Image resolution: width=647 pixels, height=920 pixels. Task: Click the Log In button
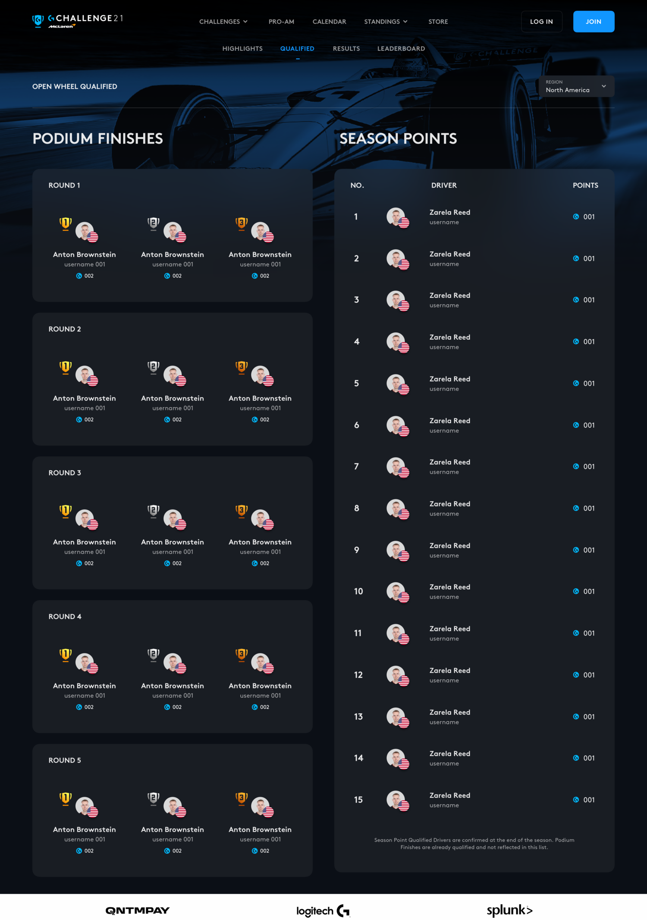point(541,22)
